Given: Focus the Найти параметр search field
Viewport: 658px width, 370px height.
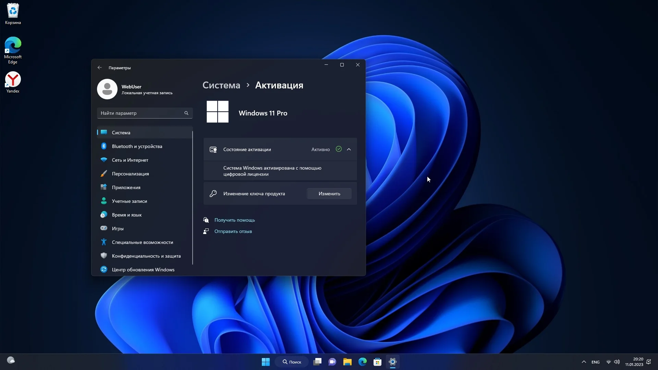Looking at the screenshot, I should pos(141,113).
